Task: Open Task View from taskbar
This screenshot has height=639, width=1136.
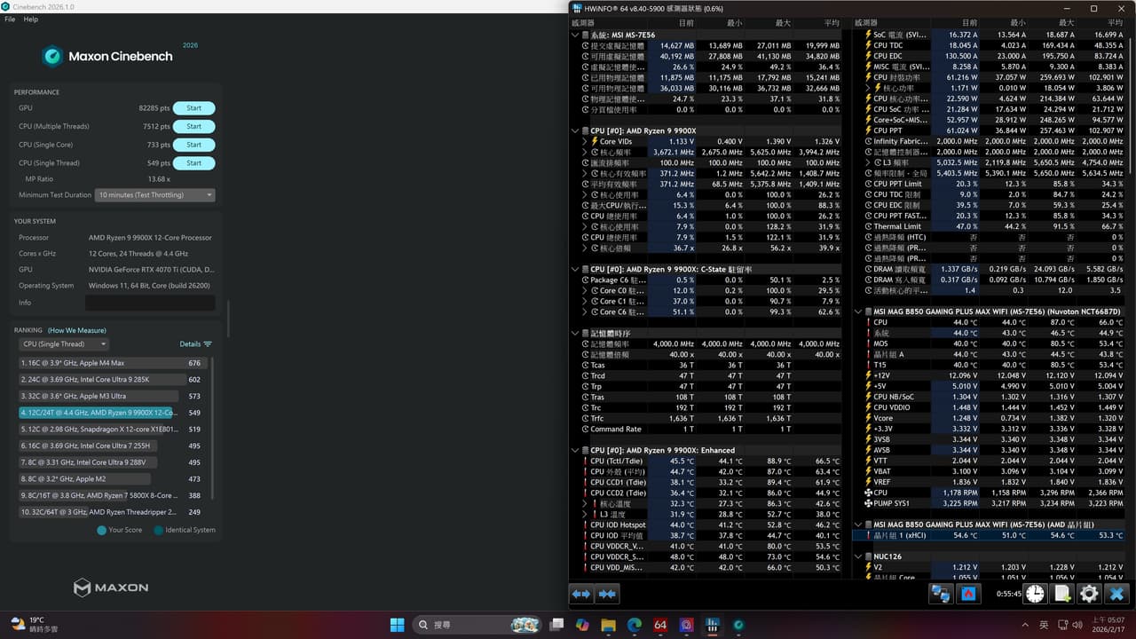Action: point(558,625)
